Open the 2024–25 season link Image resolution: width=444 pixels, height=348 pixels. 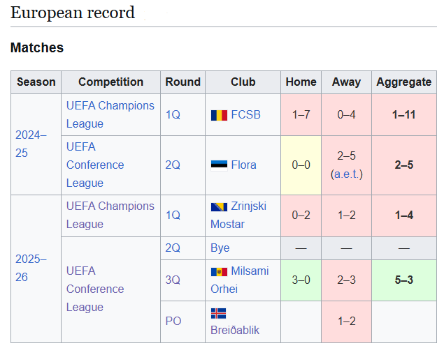click(31, 144)
